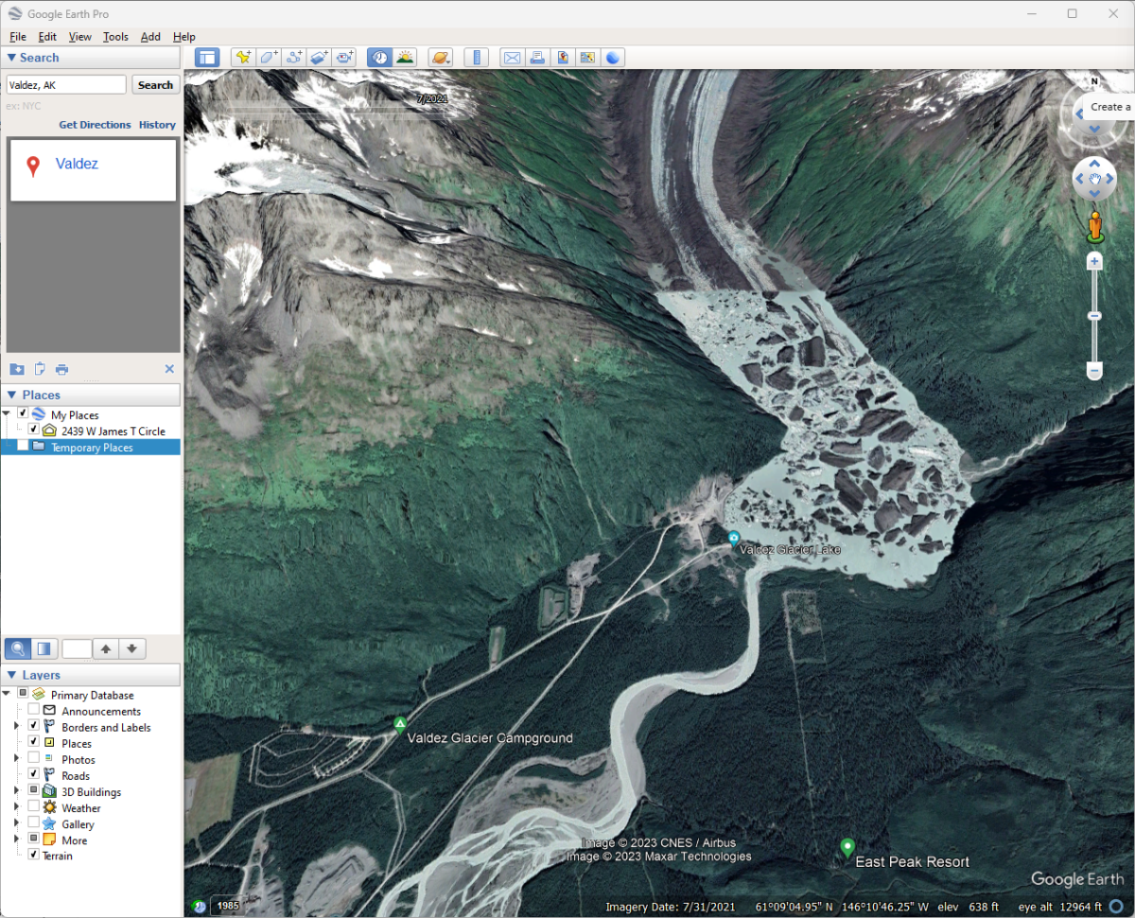The image size is (1135, 918).
Task: Click the Valdez Glacier Campground map marker
Action: pyautogui.click(x=400, y=726)
